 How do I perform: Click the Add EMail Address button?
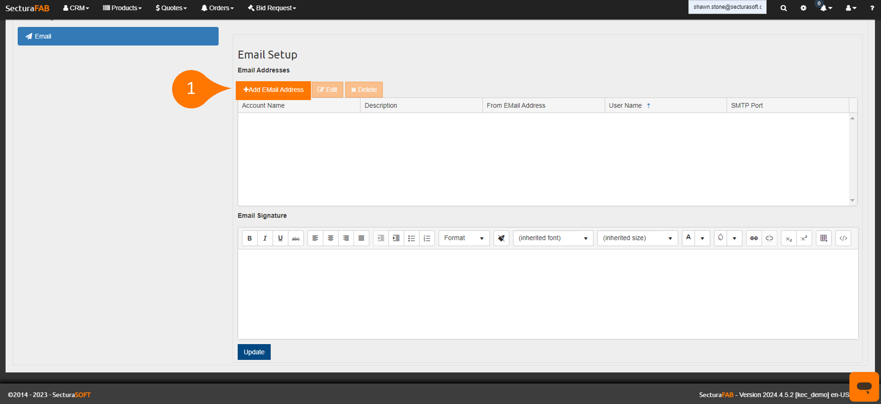pyautogui.click(x=273, y=90)
